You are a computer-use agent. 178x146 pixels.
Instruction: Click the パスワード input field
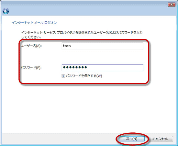pyautogui.click(x=102, y=68)
